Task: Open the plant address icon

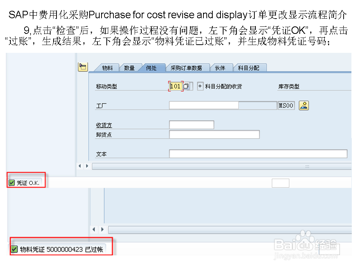Action: tap(304, 105)
